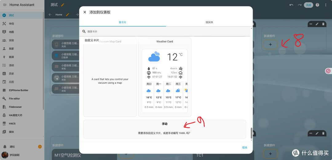Click pencil icon next to 测试 title
The height and width of the screenshot is (160, 332).
[63, 5]
